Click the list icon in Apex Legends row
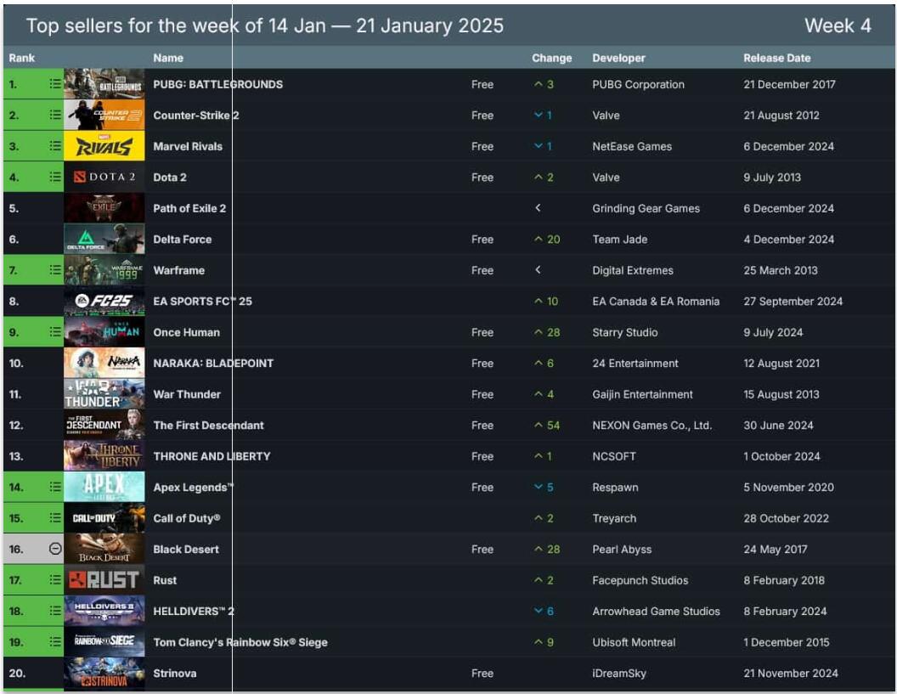Screen dimensions: 897x694 click(55, 487)
